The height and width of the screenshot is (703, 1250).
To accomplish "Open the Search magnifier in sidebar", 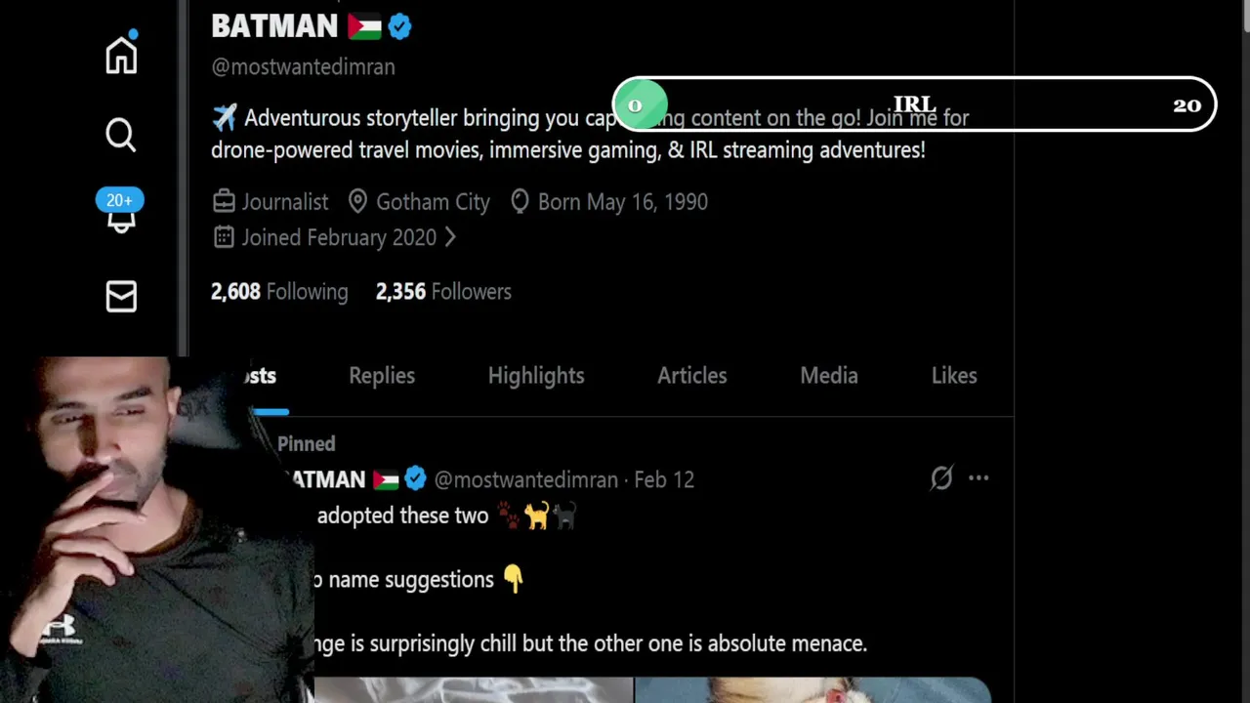I will [x=121, y=135].
